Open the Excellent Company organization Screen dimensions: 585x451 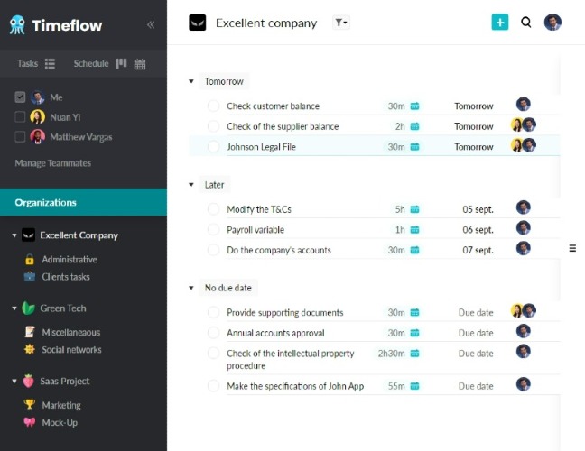pyautogui.click(x=79, y=235)
